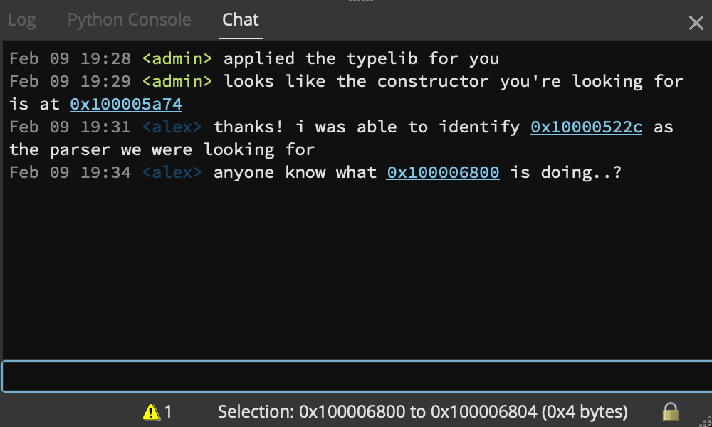Click the warning count number 1
712x427 pixels.
(169, 411)
